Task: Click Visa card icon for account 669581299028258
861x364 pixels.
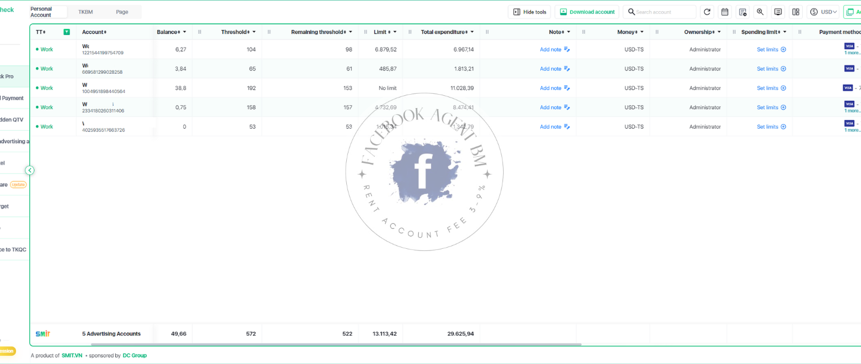Action: click(849, 69)
